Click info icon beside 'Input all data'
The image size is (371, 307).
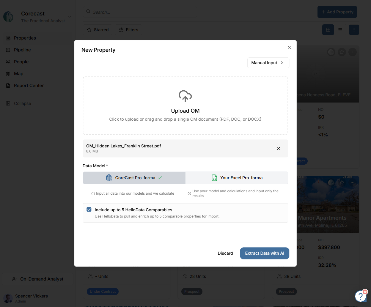tap(93, 193)
